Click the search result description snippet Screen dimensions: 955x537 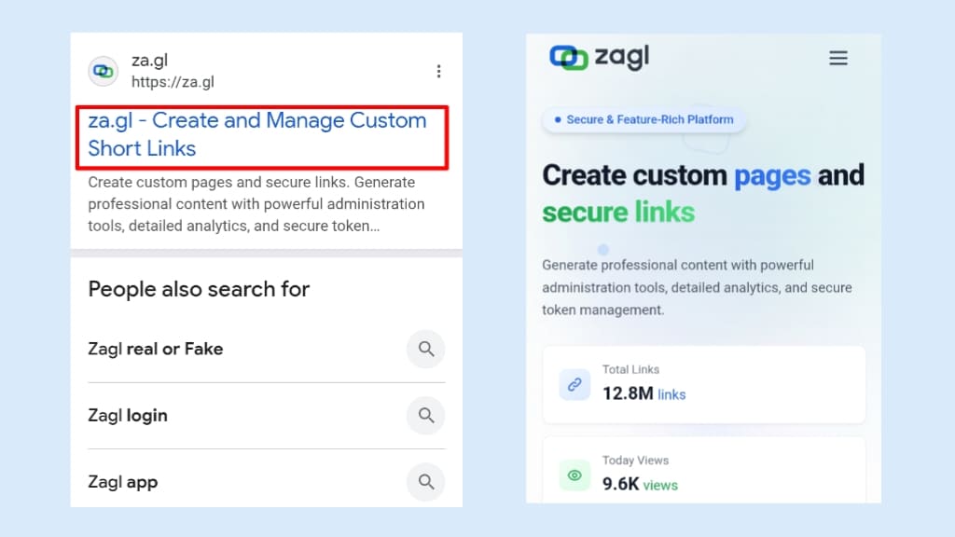pos(256,203)
